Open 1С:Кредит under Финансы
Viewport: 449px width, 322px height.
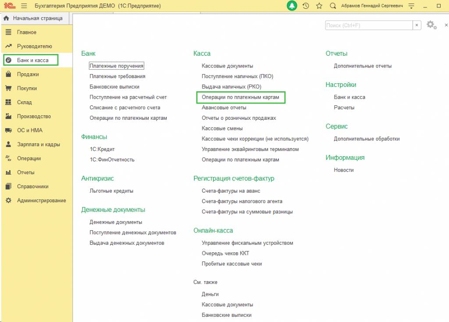(x=102, y=149)
